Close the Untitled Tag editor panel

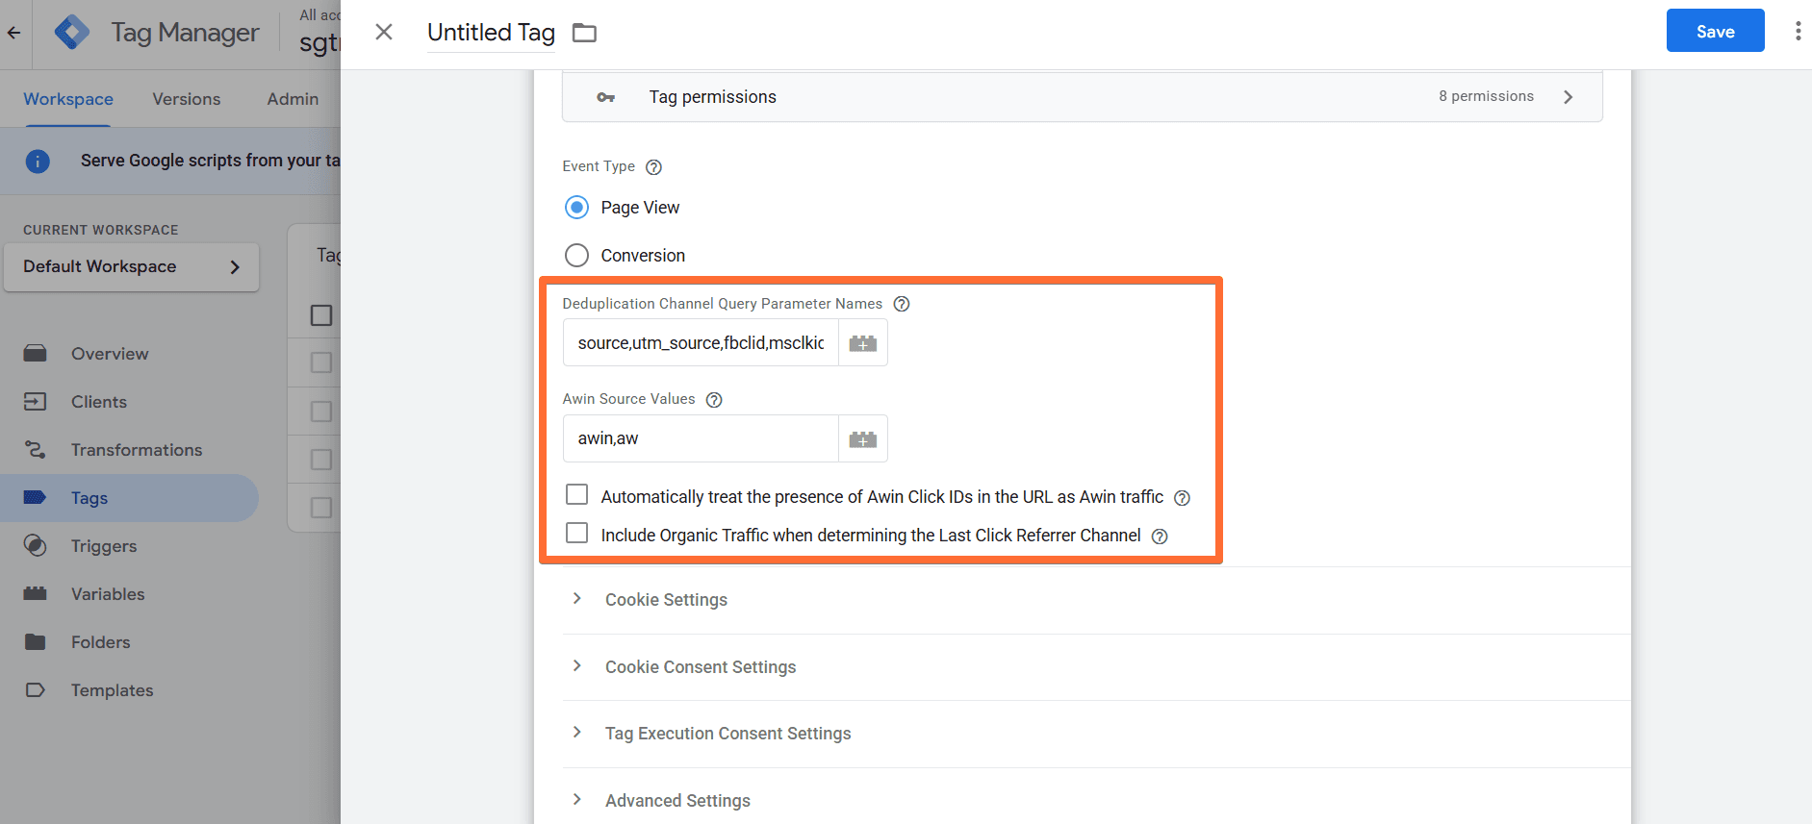[x=384, y=33]
